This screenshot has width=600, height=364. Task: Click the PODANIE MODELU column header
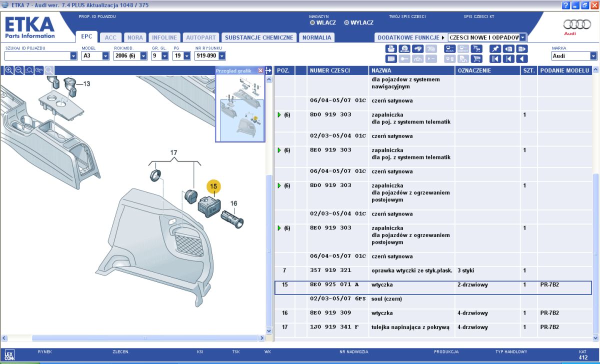coord(564,70)
